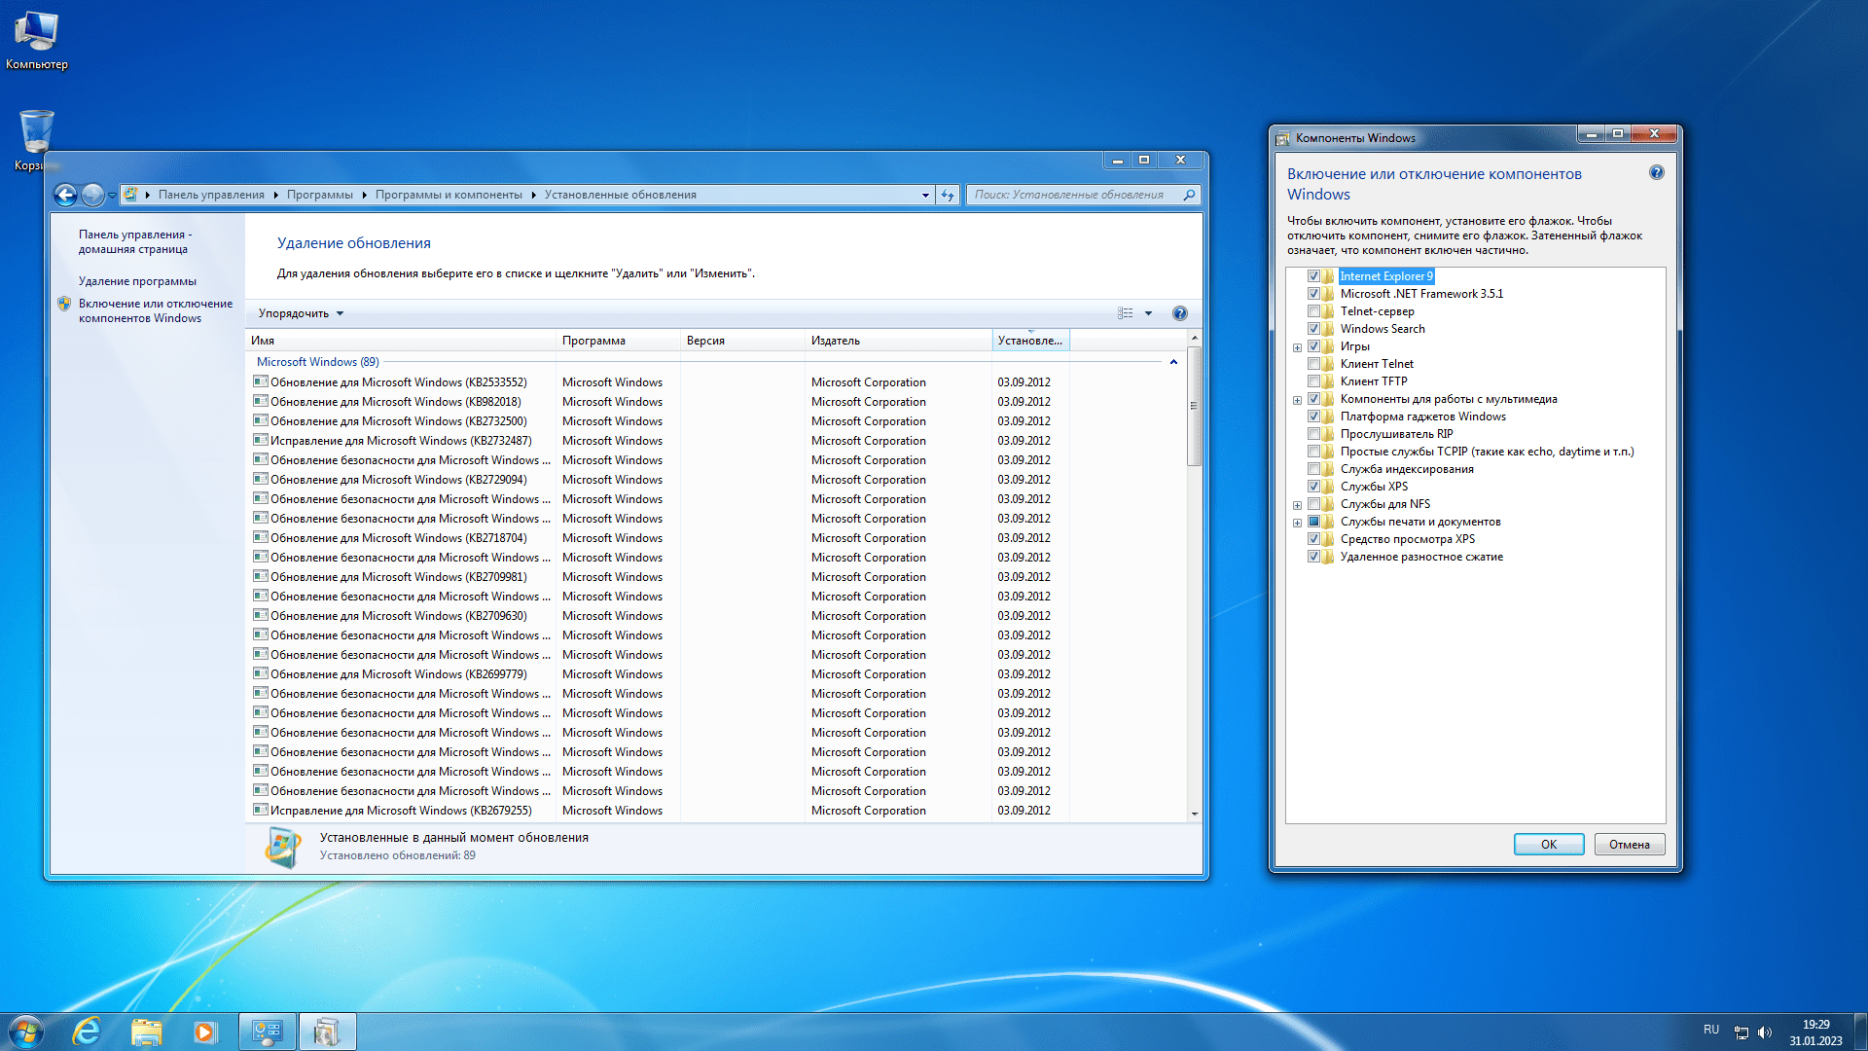Click the Back navigation arrow button
This screenshot has width=1868, height=1051.
pyautogui.click(x=65, y=195)
